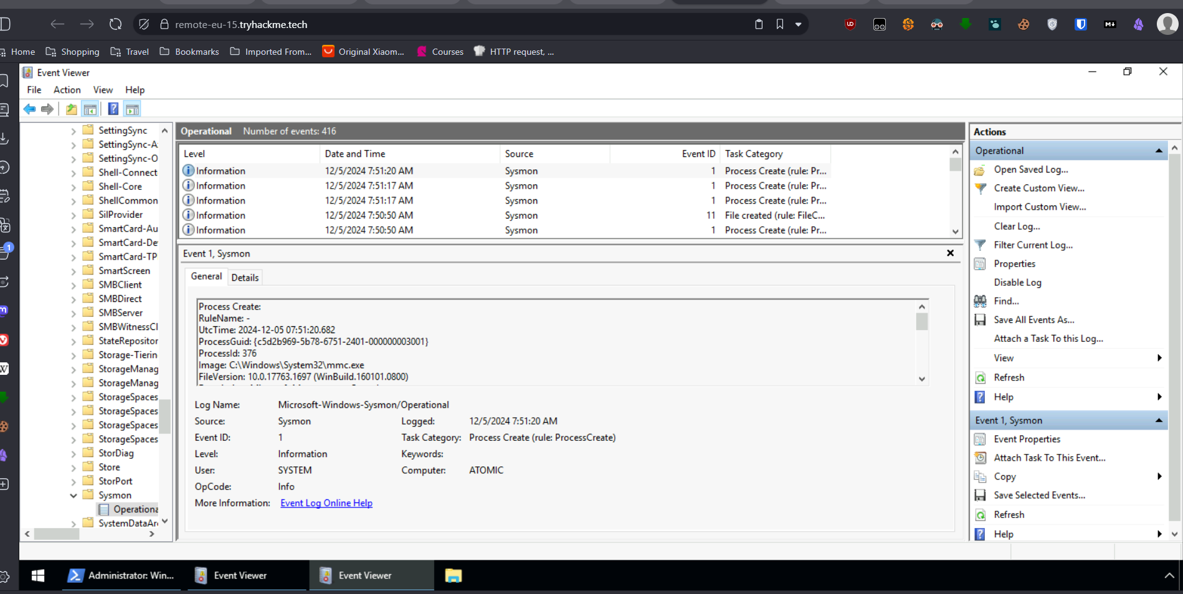Click the tree pane horizontal scrollbar right arrow
The width and height of the screenshot is (1183, 594).
click(152, 534)
